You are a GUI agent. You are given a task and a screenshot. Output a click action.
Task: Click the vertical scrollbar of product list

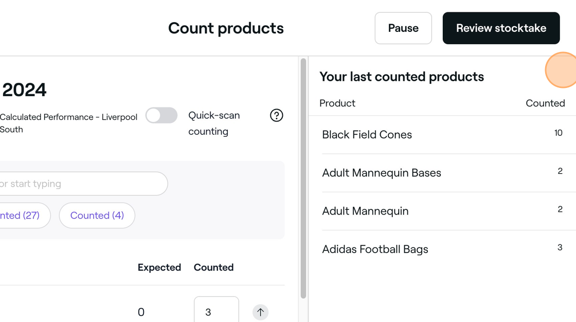click(303, 178)
